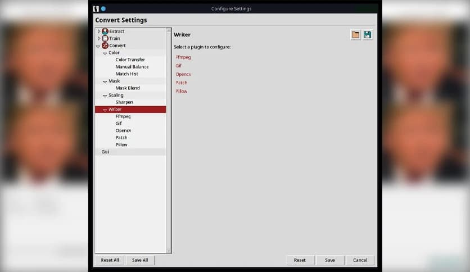Image resolution: width=470 pixels, height=272 pixels.
Task: Select Ffmpeg in the tree list
Action: pyautogui.click(x=123, y=116)
